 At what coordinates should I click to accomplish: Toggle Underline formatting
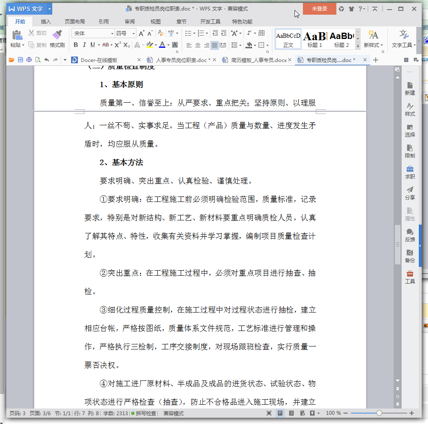pyautogui.click(x=93, y=45)
